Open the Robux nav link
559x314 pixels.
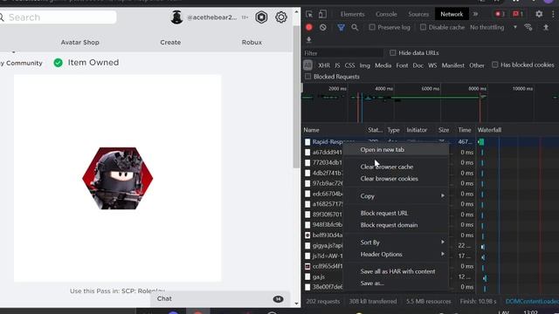252,43
